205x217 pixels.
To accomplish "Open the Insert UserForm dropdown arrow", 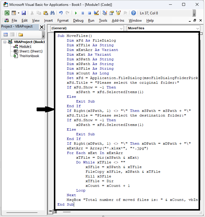I will 18,13.
